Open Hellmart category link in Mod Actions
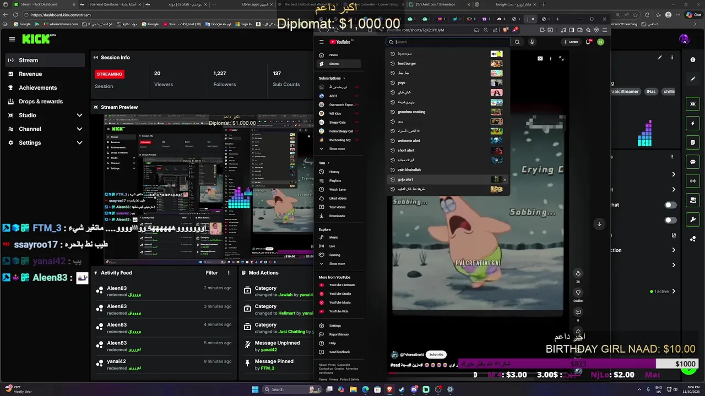Screen dimensions: 705x396 point(287,313)
